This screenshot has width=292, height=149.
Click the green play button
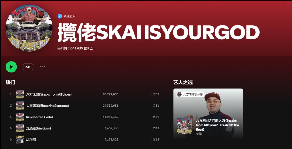tap(11, 67)
